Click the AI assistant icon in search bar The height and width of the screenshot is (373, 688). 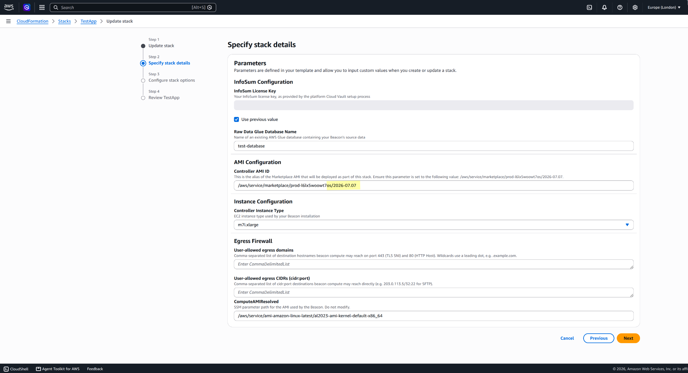coord(210,7)
